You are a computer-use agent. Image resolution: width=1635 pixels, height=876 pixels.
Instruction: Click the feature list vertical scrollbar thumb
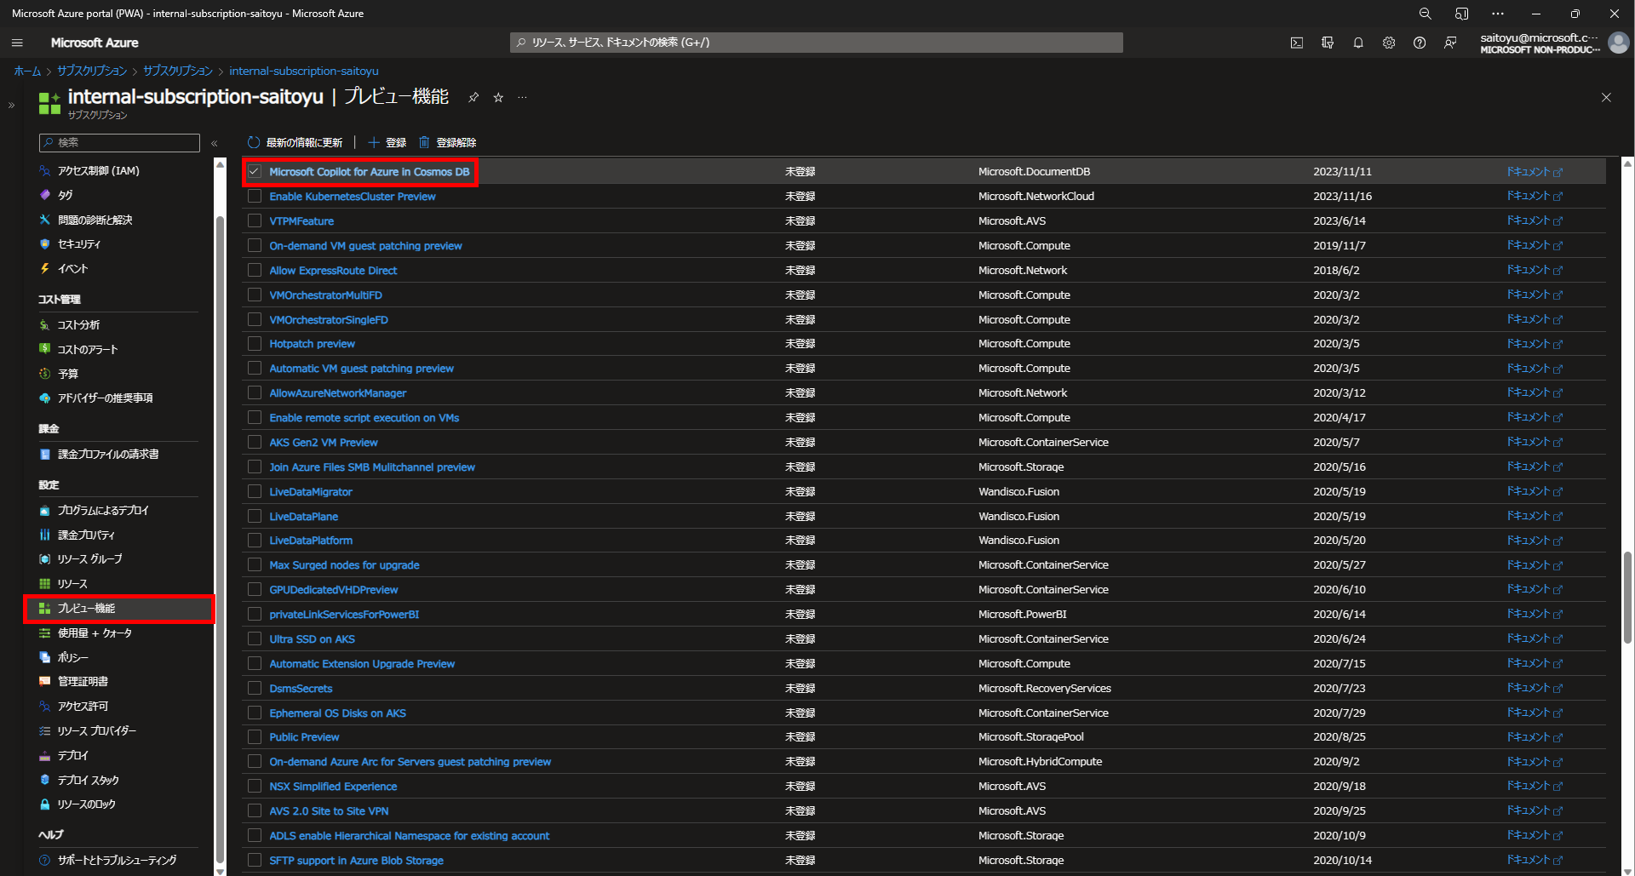pyautogui.click(x=1627, y=598)
